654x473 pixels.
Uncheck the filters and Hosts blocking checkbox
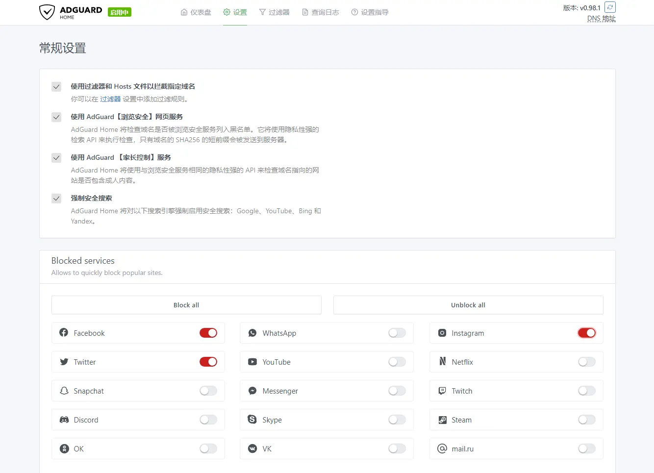click(x=56, y=87)
